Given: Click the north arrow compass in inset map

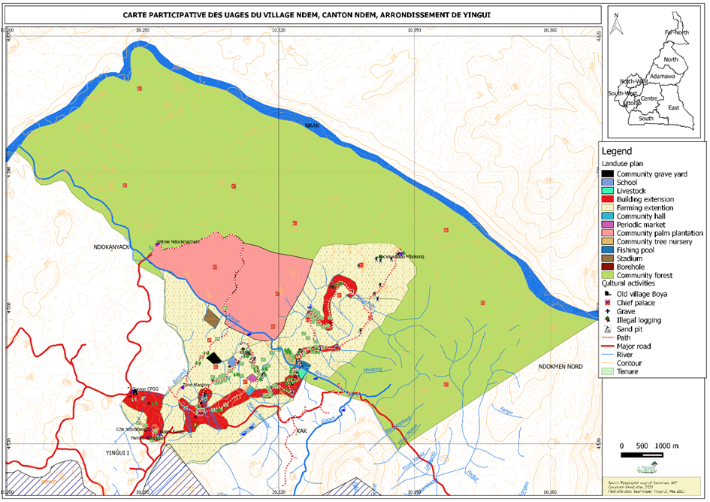Looking at the screenshot, I should [615, 24].
